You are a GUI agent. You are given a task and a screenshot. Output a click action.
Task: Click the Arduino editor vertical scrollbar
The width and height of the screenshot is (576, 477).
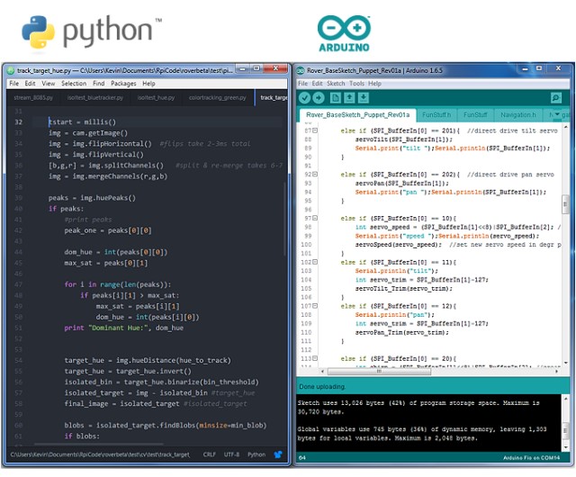click(569, 243)
